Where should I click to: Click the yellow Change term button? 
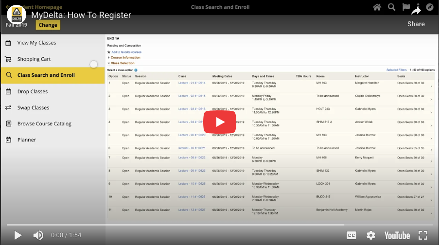click(x=48, y=25)
